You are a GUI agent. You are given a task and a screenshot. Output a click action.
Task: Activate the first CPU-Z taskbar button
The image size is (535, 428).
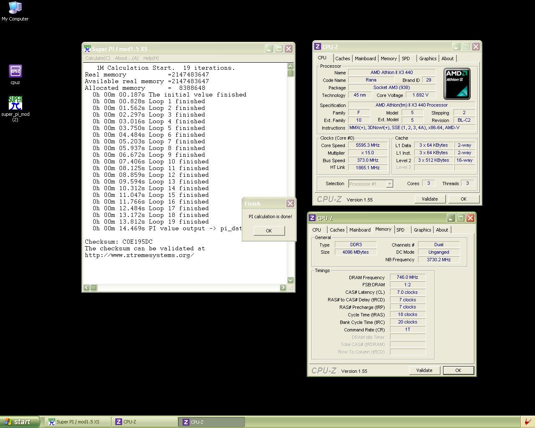pos(144,422)
